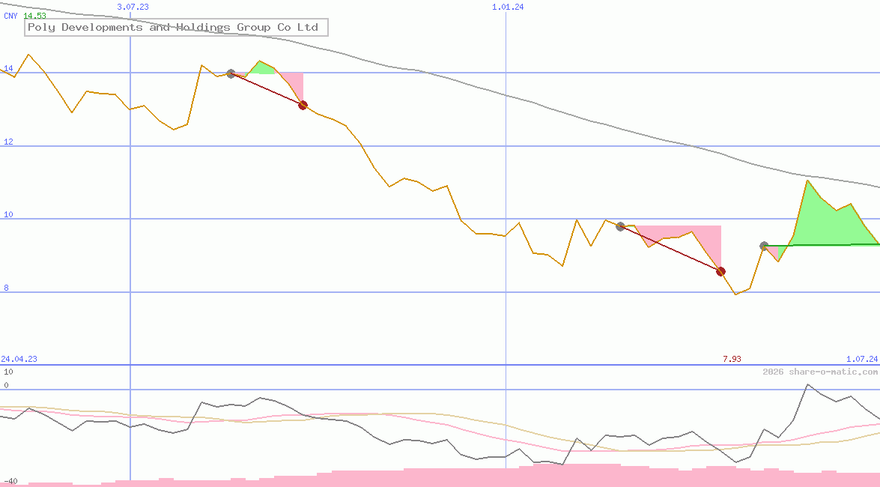Viewport: 880px width, 487px height.
Task: Click the CNY currency label
Action: [x=10, y=16]
